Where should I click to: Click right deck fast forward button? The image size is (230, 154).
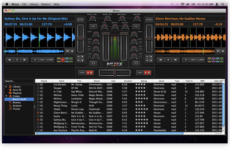pos(176,60)
